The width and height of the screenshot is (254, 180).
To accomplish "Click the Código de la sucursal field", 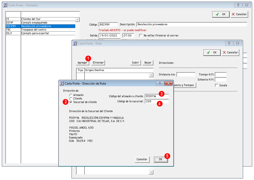I will [x=157, y=102].
